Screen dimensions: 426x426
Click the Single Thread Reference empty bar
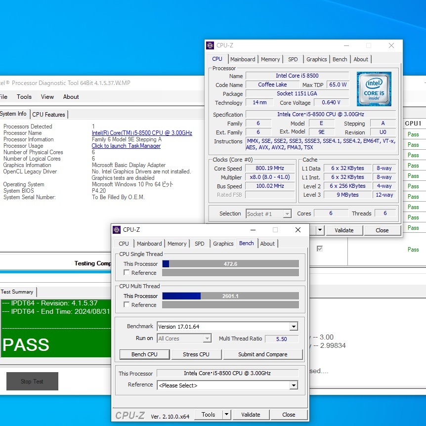[x=230, y=272]
